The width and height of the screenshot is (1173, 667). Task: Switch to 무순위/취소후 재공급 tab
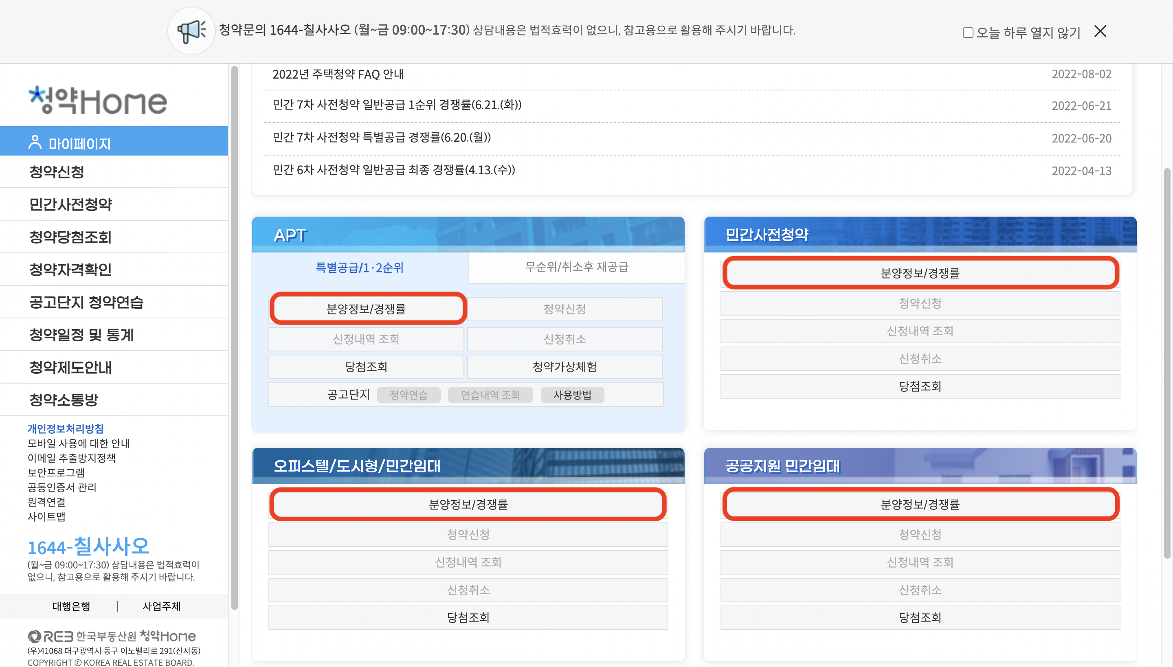[576, 267]
